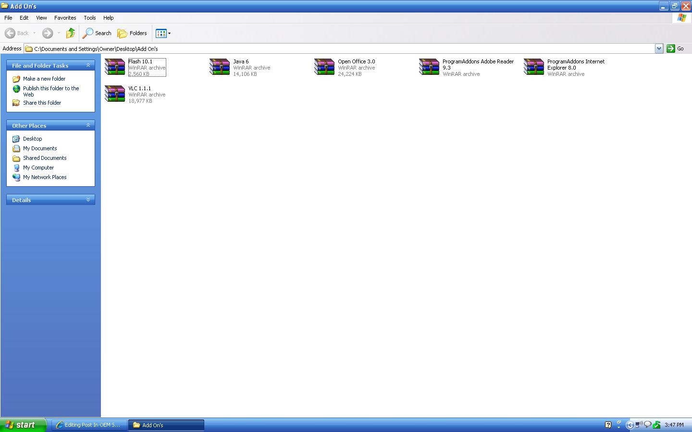Open My Documents from Other Places

40,148
